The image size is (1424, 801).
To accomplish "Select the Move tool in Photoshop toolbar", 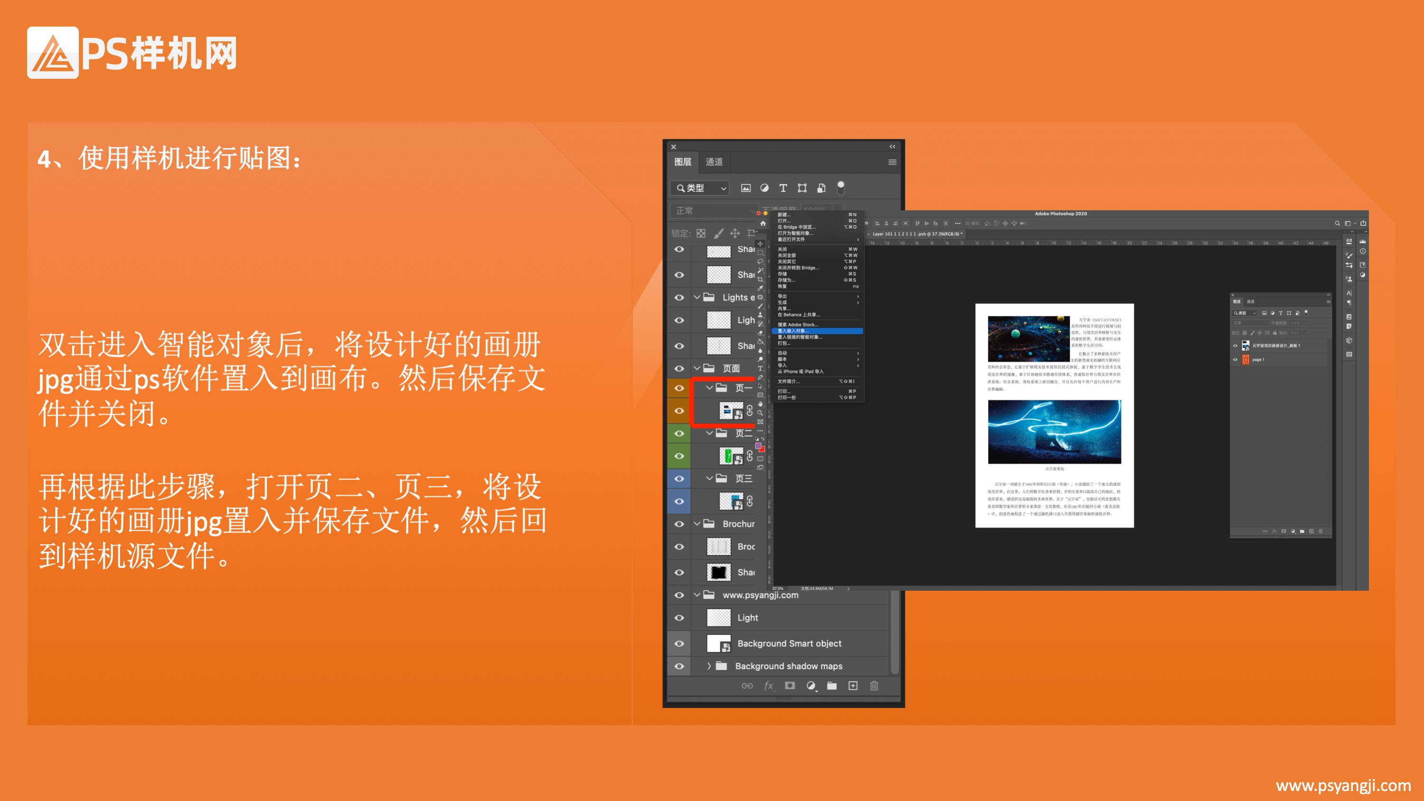I will [761, 244].
